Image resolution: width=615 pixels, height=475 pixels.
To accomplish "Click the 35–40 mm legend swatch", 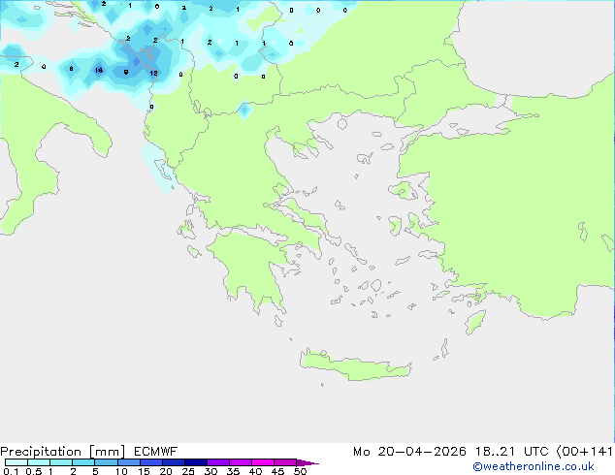I will click(x=241, y=462).
